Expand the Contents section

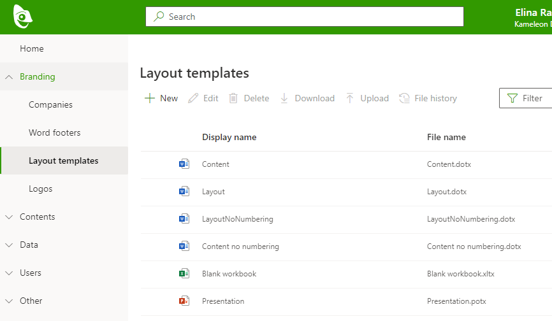[9, 217]
